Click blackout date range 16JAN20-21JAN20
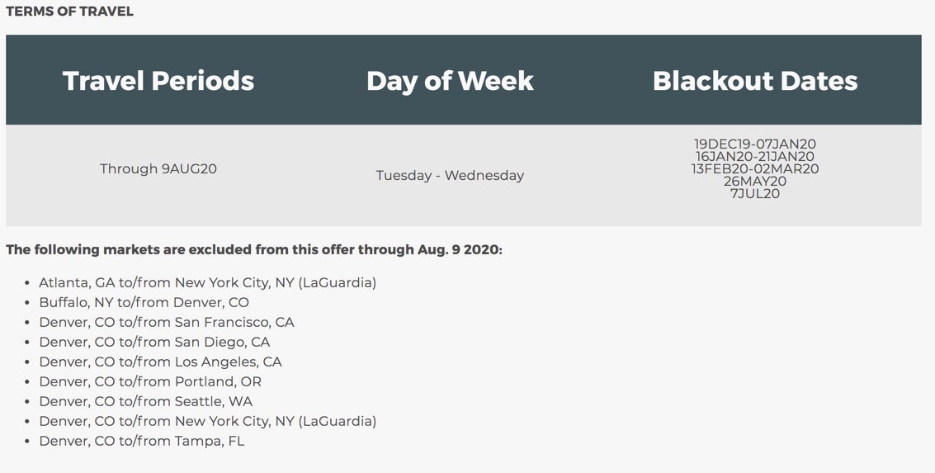935x473 pixels. coord(755,157)
